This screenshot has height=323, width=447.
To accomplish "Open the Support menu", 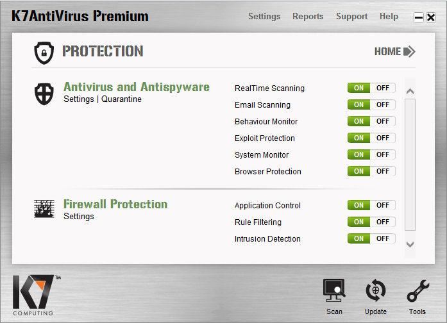I will click(352, 17).
